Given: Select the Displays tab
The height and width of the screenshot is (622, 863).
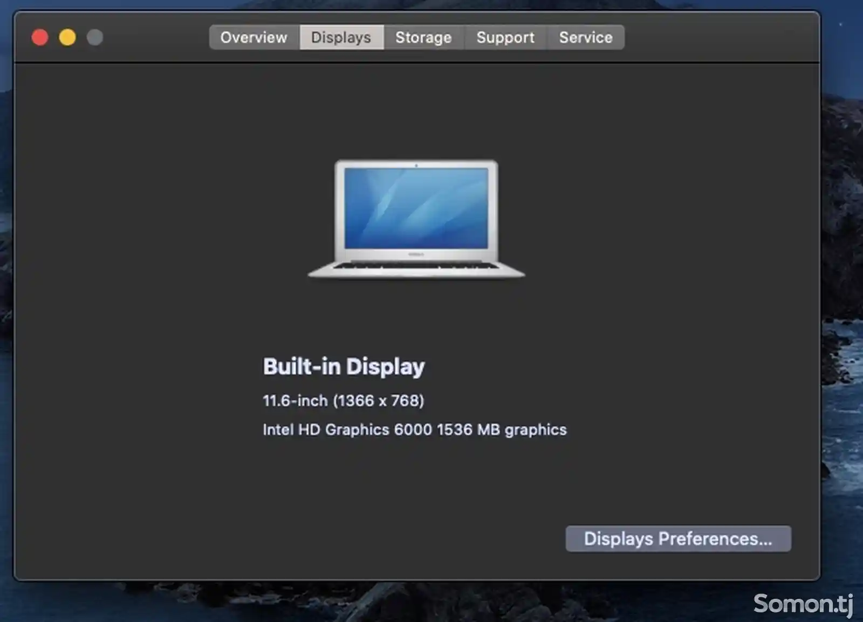Looking at the screenshot, I should pos(341,37).
